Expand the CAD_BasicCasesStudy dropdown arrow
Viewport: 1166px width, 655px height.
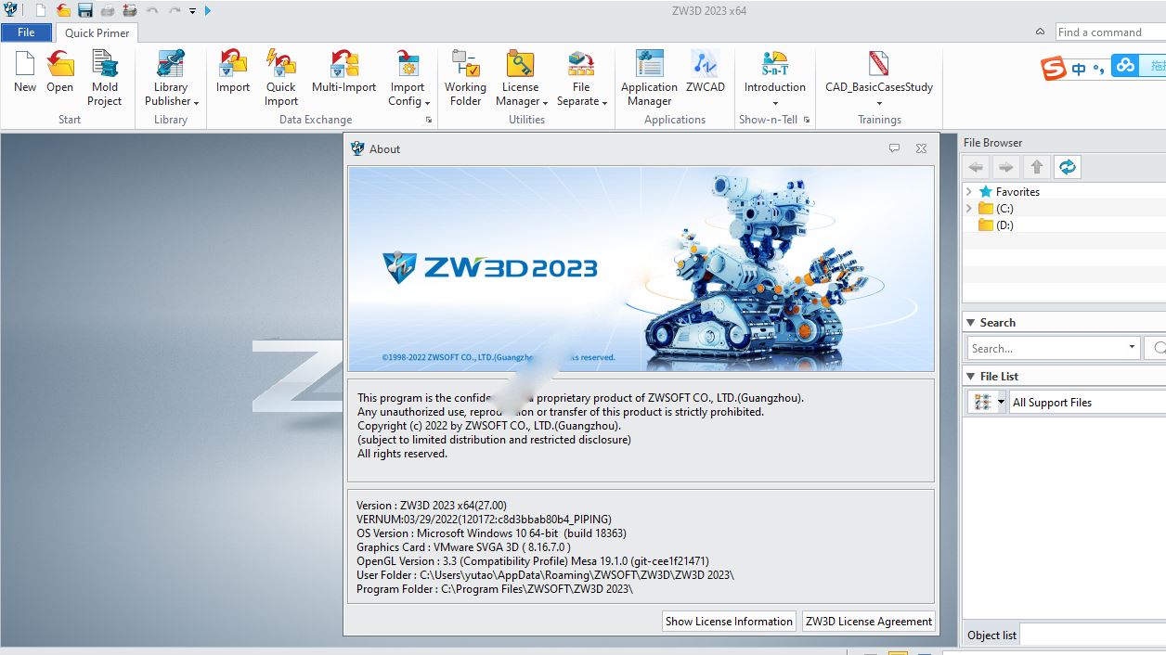pyautogui.click(x=879, y=103)
